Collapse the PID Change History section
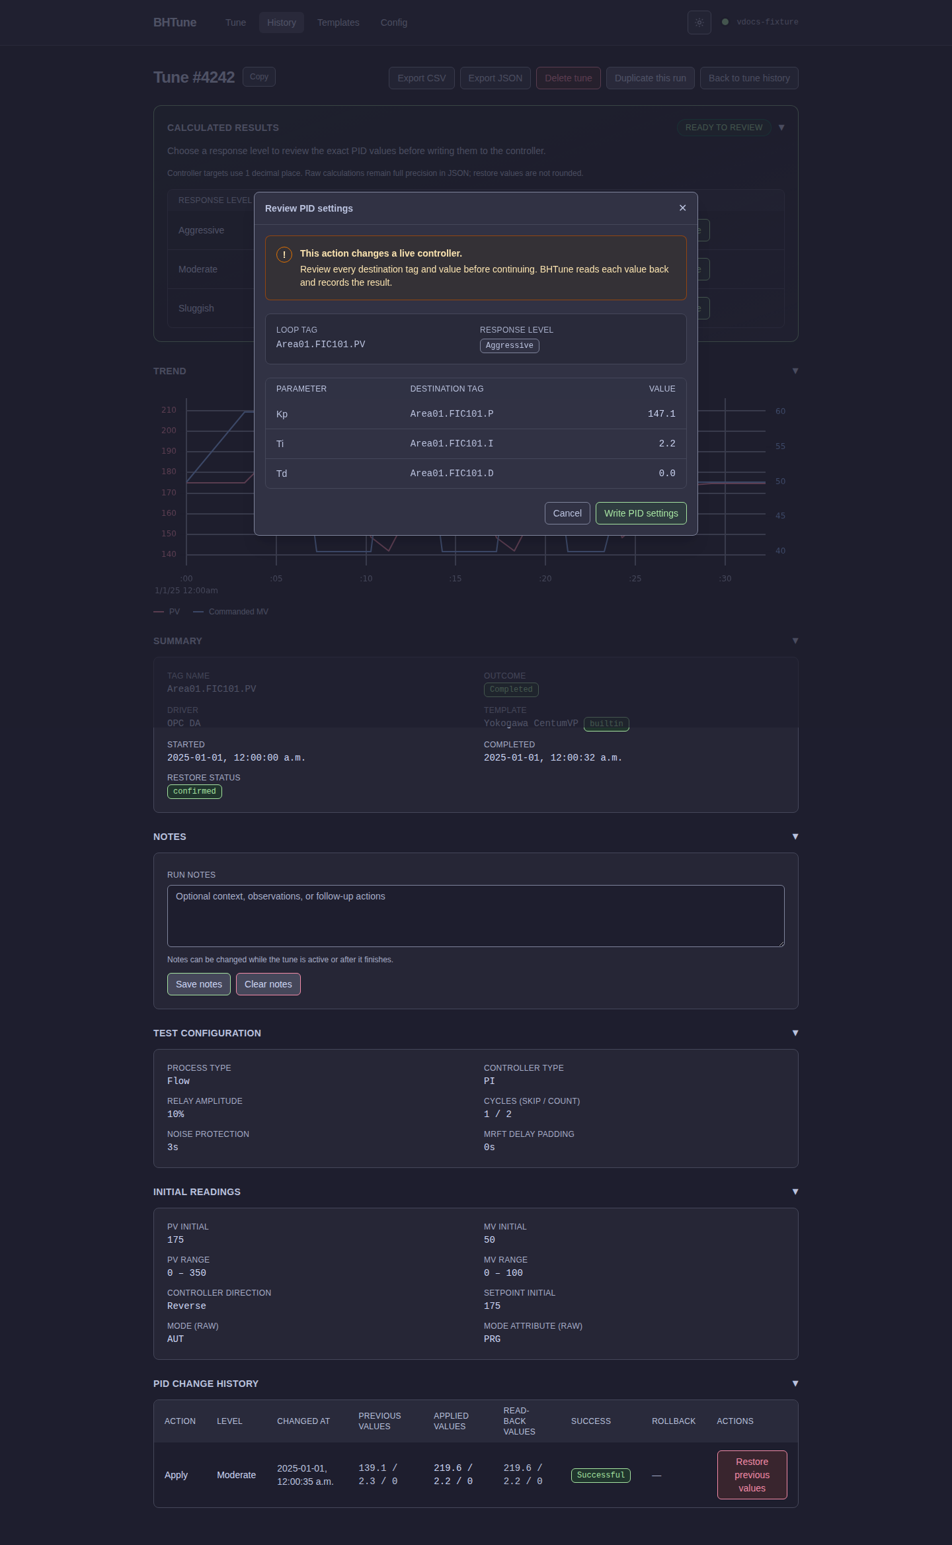The height and width of the screenshot is (1545, 952). coord(795,1384)
